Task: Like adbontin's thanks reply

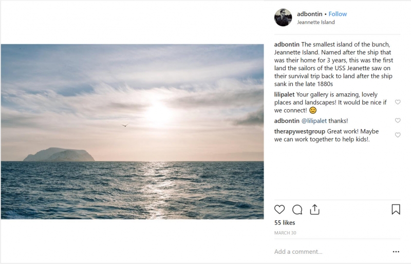Action: pyautogui.click(x=398, y=120)
